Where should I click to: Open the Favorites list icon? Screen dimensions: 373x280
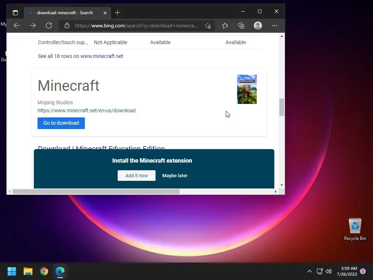tap(225, 26)
